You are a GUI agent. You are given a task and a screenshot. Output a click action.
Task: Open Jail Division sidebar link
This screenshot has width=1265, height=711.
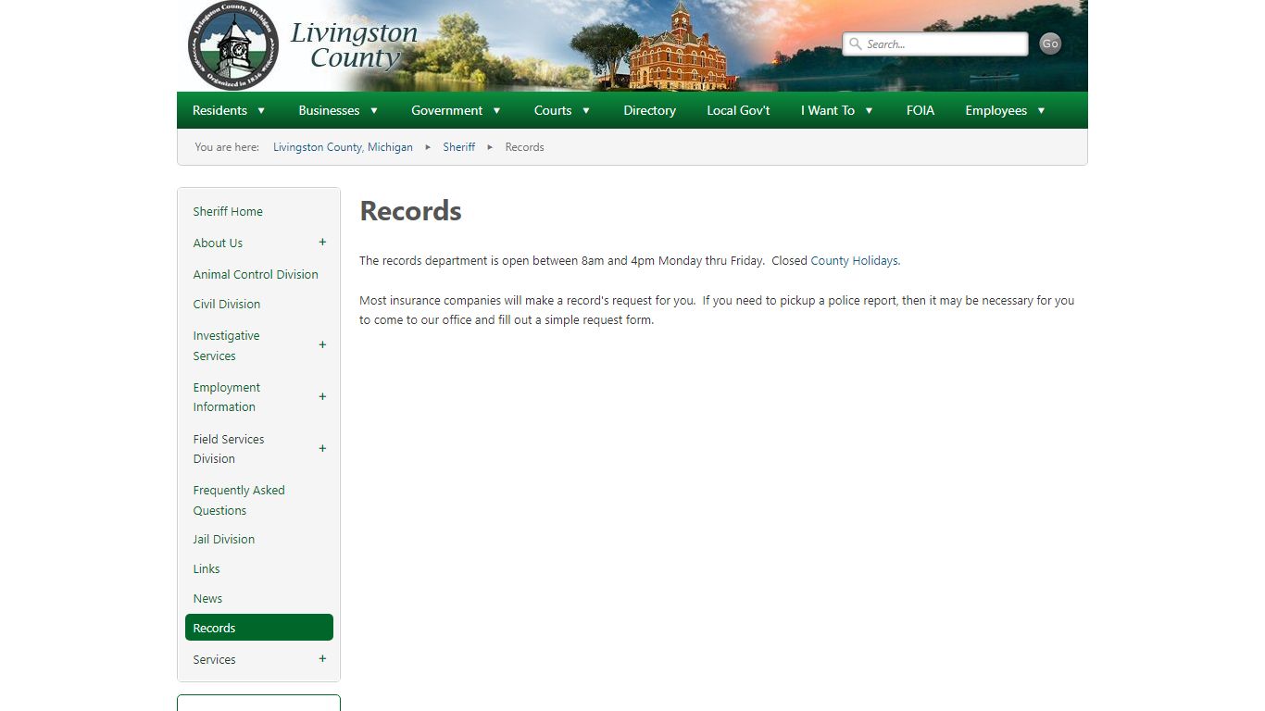[224, 539]
